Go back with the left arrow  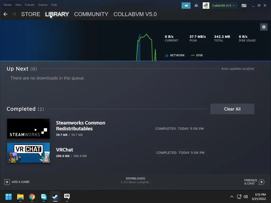pos(5,14)
